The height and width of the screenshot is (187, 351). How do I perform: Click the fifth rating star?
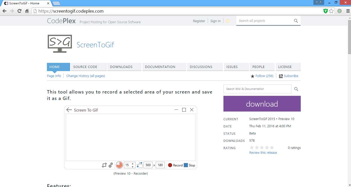click(272, 148)
